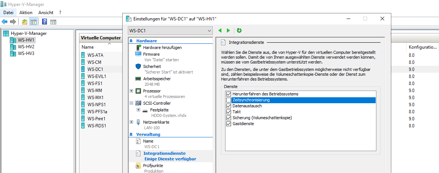The height and width of the screenshot is (173, 439).
Task: Select WS-Print1 in the virtual computer list
Action: point(97,118)
